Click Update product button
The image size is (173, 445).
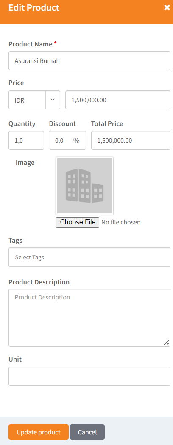pos(39,432)
